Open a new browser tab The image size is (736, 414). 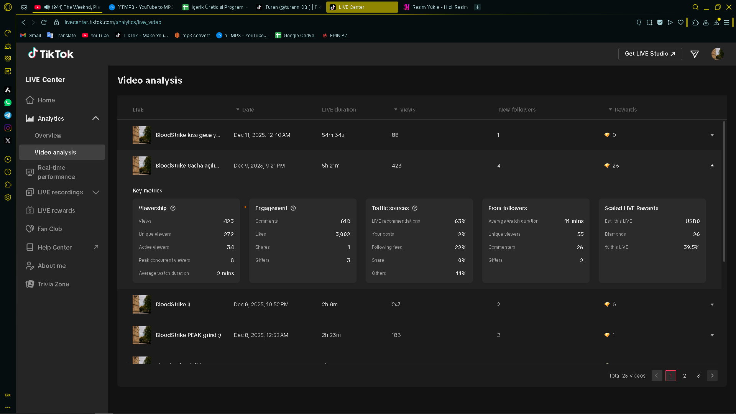[477, 7]
